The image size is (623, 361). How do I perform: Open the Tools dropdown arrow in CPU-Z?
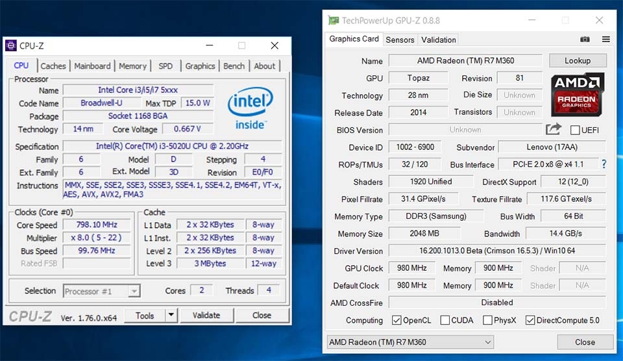(171, 315)
